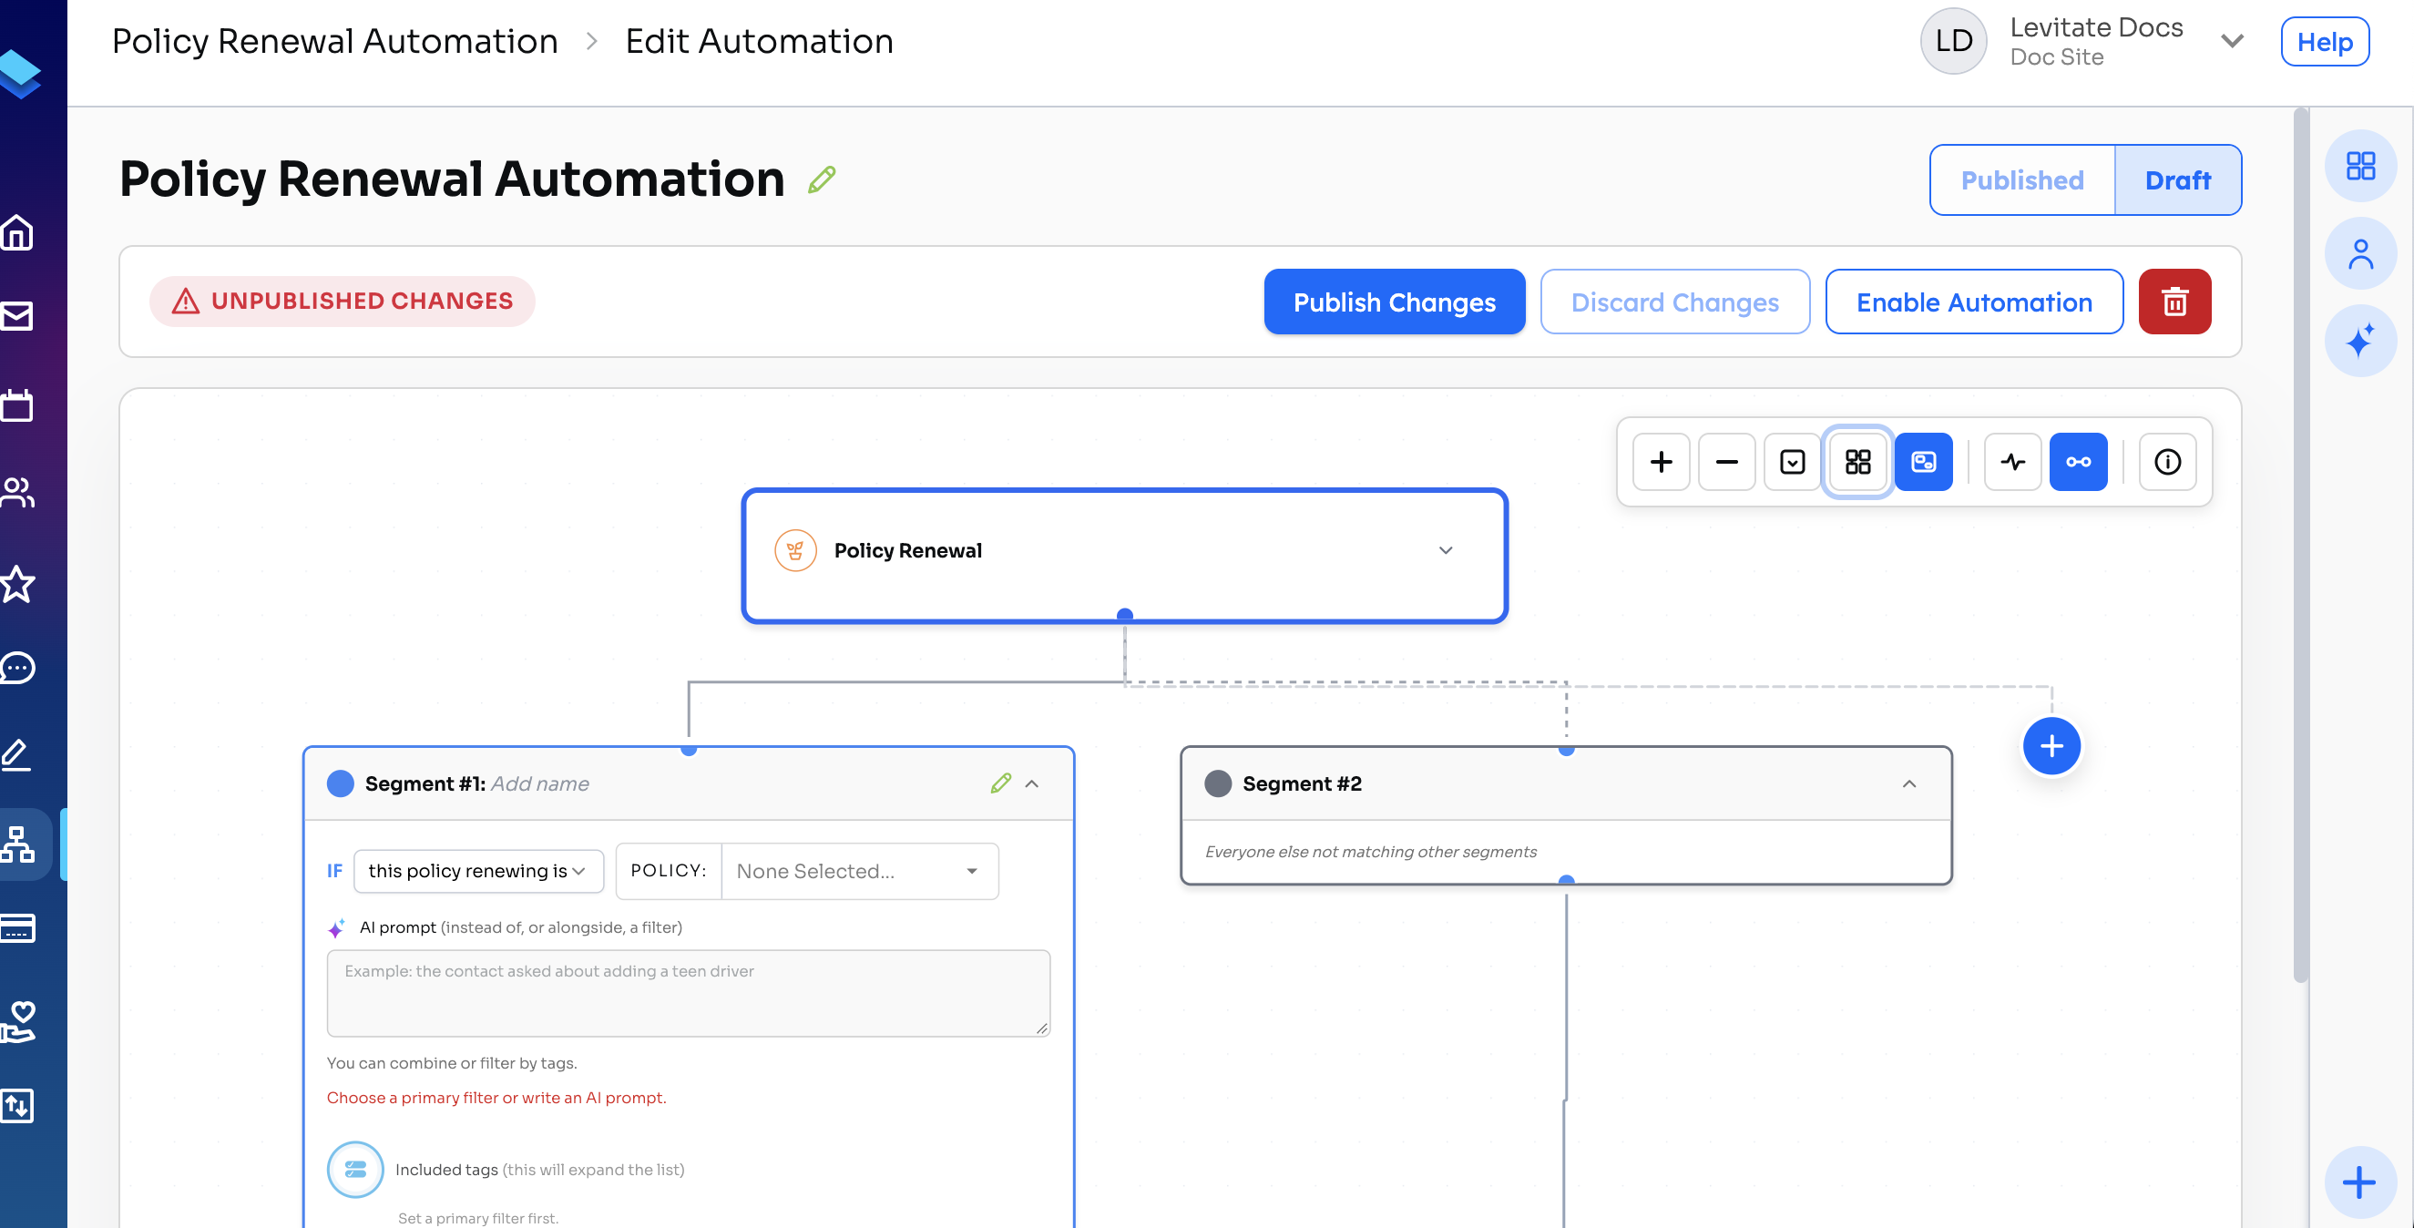Open the person icon in right panel
Screen dimensions: 2414x1228
click(x=2359, y=253)
